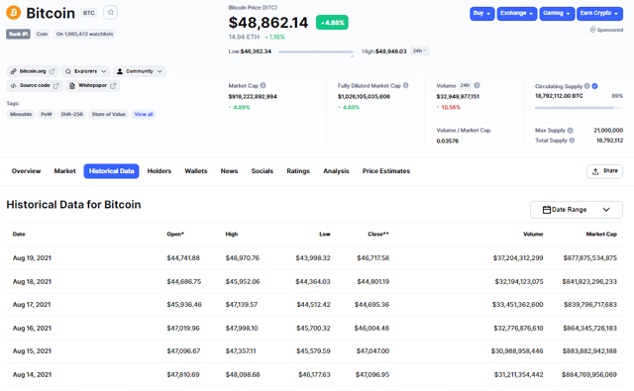
Task: Switch to the Overview tab
Action: pyautogui.click(x=27, y=171)
